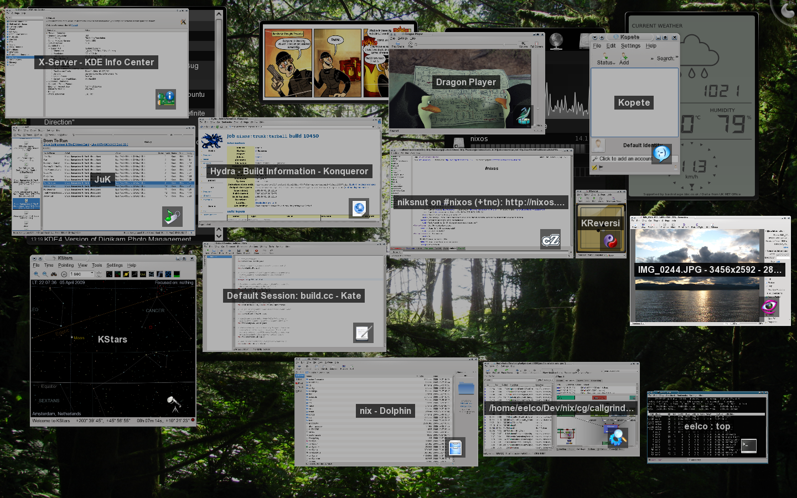Click the KStars zoom in magnifier icon

pos(37,274)
